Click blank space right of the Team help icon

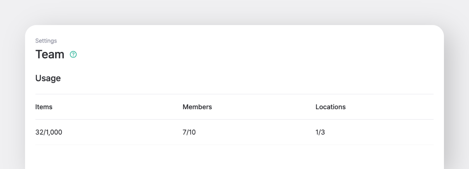coord(233,54)
